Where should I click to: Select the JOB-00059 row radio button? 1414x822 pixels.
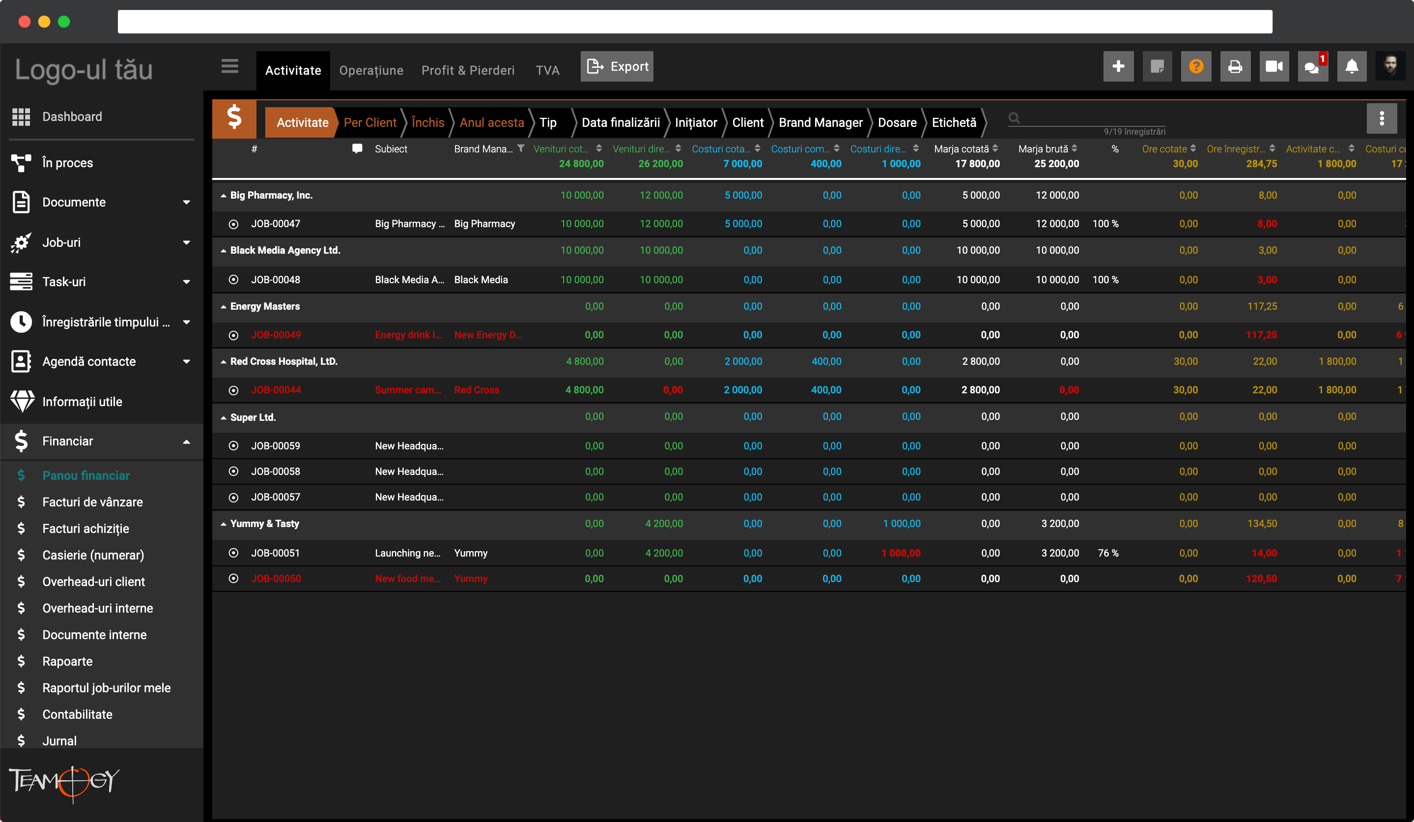[x=233, y=446]
